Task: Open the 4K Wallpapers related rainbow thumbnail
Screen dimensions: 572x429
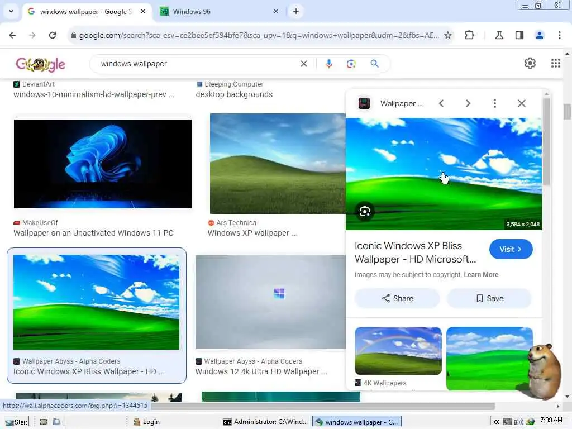Action: point(398,351)
